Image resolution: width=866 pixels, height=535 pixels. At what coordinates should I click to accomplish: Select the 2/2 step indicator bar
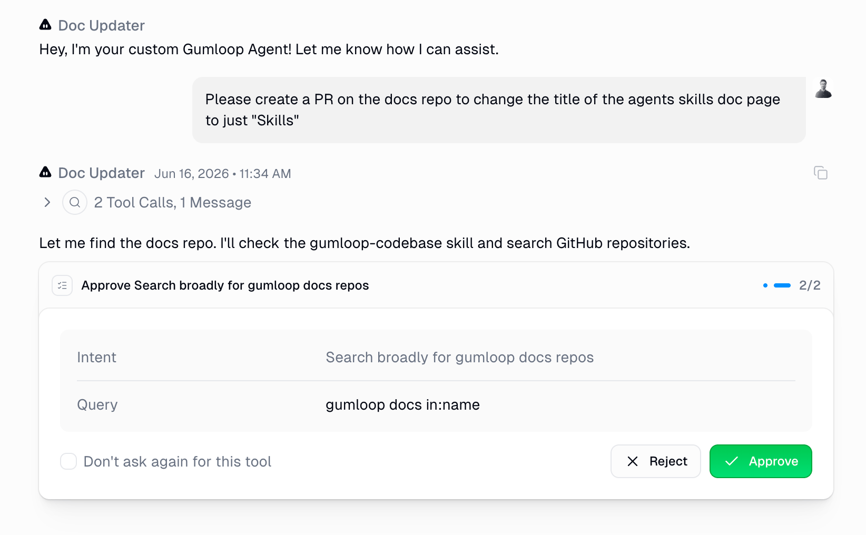point(782,285)
